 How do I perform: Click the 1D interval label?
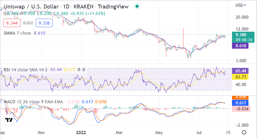click(x=66, y=7)
